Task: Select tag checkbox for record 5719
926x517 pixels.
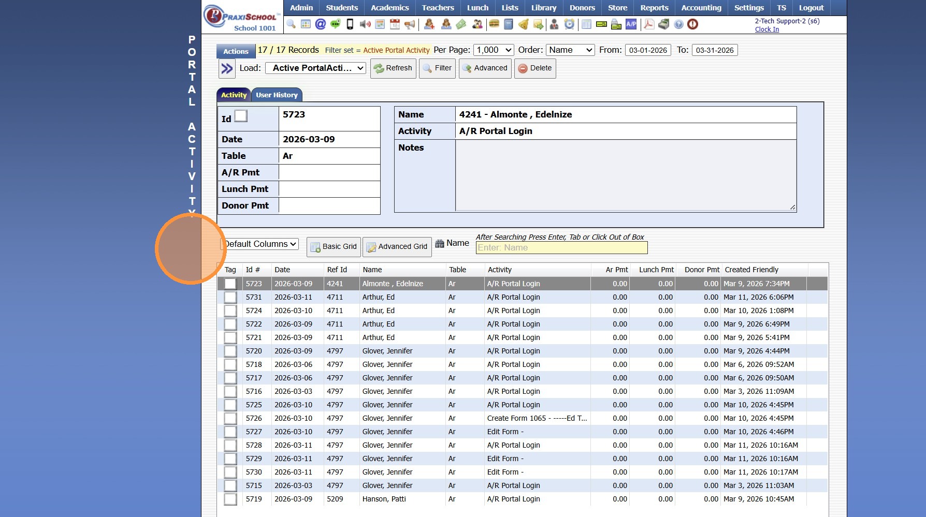Action: point(230,499)
